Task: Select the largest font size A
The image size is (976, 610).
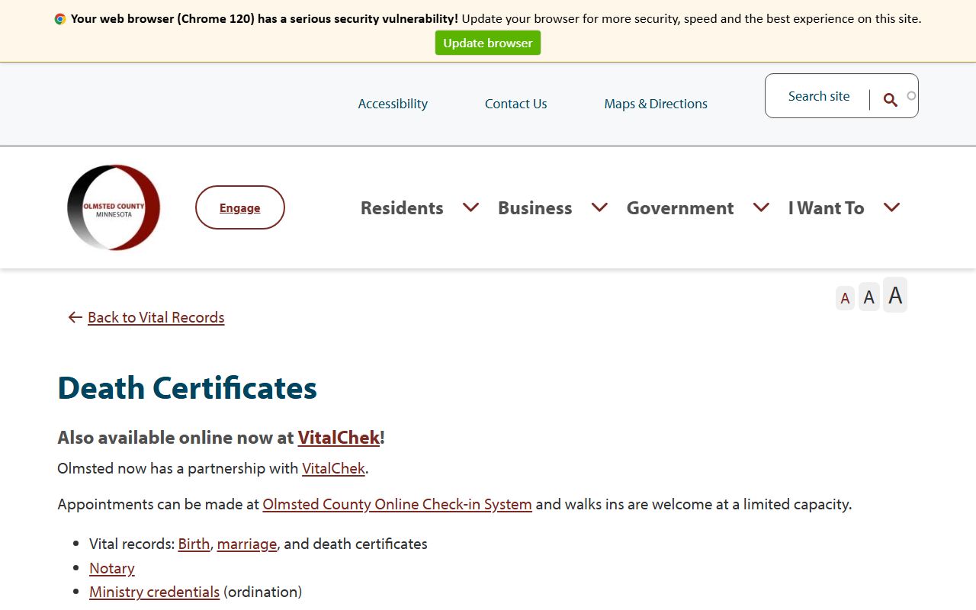Action: [895, 294]
